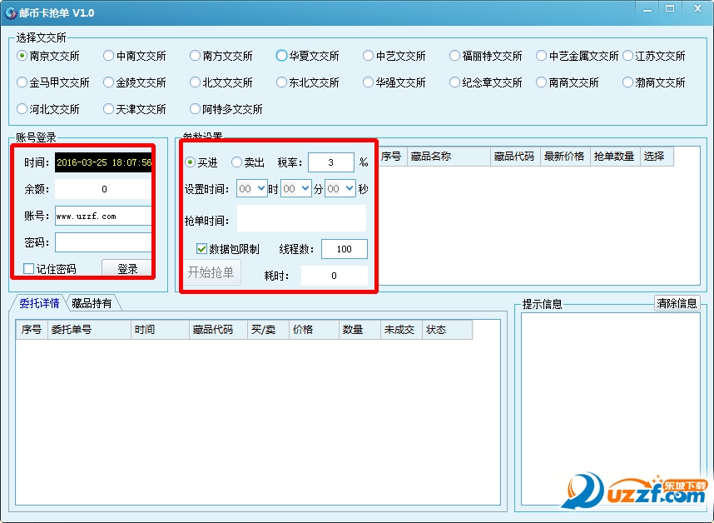Image resolution: width=714 pixels, height=523 pixels.
Task: Click 价格 column header
Action: click(x=315, y=330)
